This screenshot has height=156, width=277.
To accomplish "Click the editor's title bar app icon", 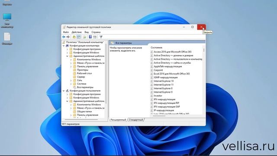I will coord(64,27).
